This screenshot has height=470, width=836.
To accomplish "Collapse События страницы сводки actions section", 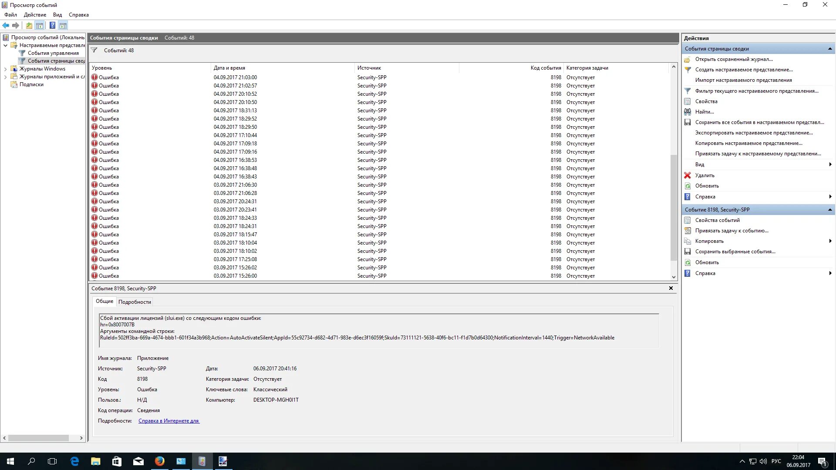I will pyautogui.click(x=829, y=49).
